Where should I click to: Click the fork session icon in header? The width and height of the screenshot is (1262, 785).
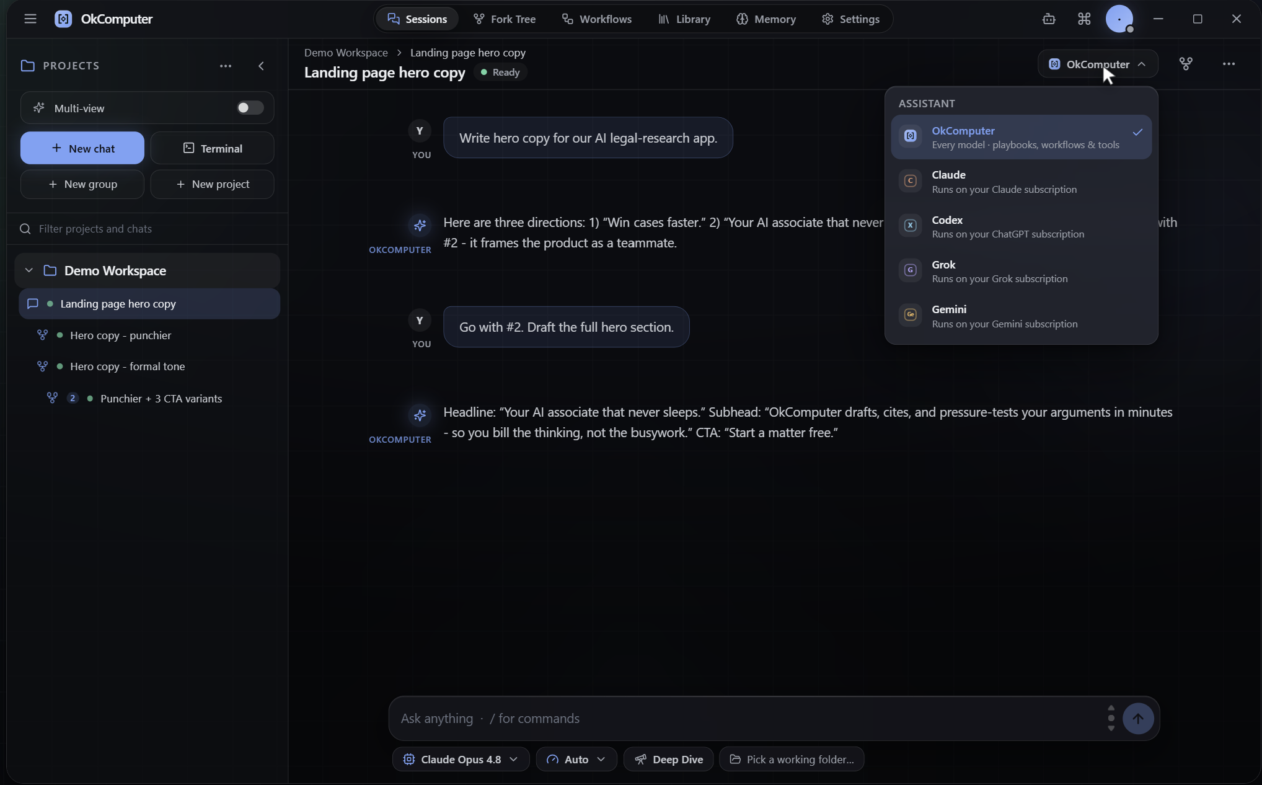1186,64
